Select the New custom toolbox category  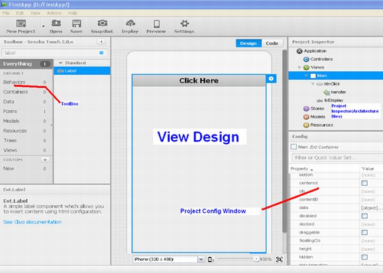click(27, 169)
